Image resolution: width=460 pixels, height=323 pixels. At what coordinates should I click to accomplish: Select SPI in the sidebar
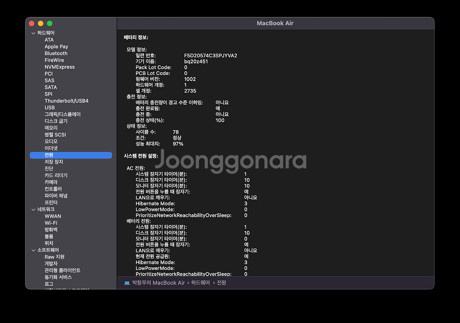click(x=48, y=94)
